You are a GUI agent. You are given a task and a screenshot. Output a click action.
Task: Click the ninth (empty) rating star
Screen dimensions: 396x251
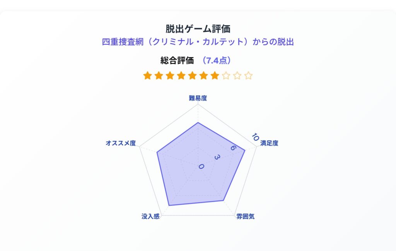click(x=237, y=76)
